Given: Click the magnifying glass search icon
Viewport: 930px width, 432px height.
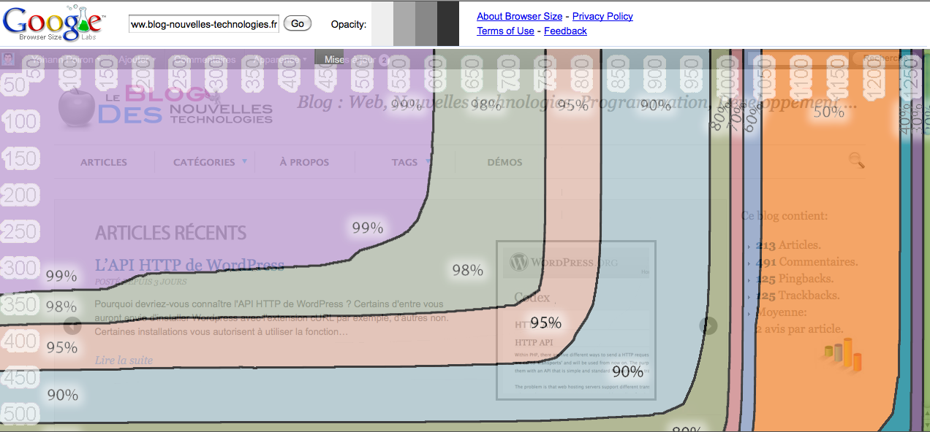Looking at the screenshot, I should (x=857, y=161).
